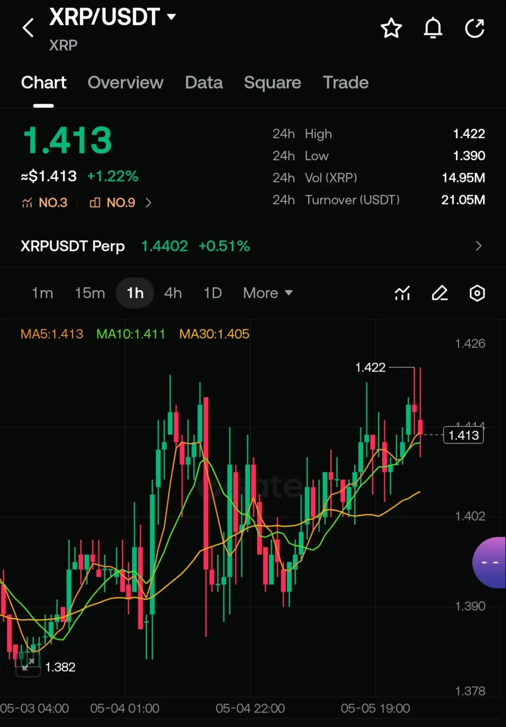Switch to the Chart tab
The height and width of the screenshot is (727, 506).
[x=44, y=83]
